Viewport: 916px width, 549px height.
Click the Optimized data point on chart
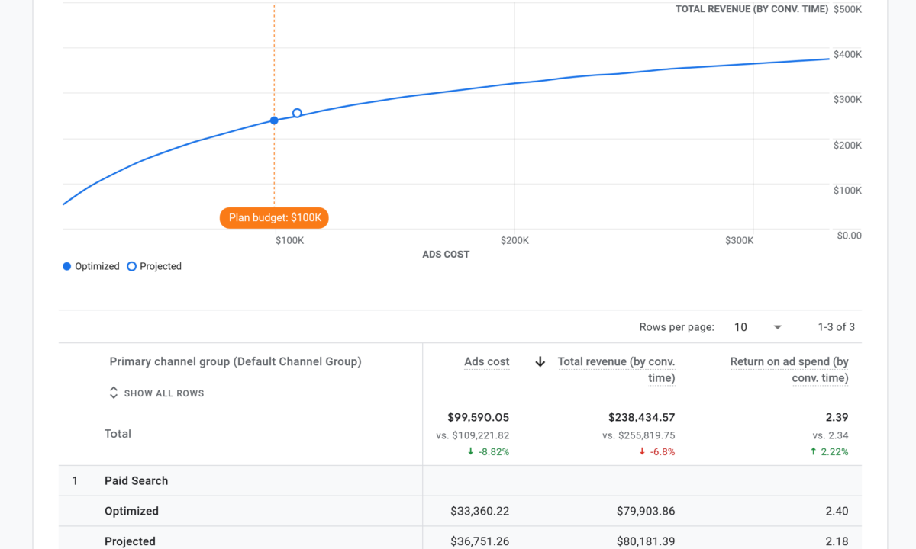pyautogui.click(x=274, y=120)
